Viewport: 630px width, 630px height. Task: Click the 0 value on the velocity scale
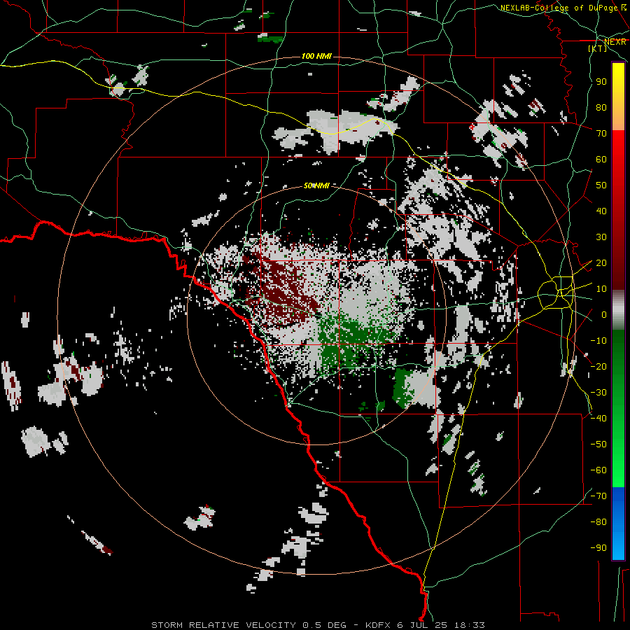pyautogui.click(x=604, y=315)
